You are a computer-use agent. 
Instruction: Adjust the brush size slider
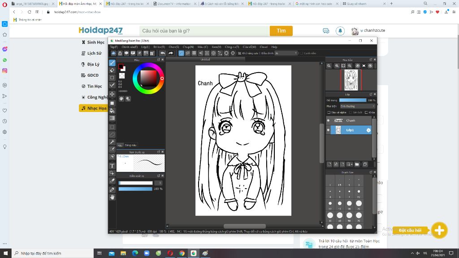click(135, 183)
